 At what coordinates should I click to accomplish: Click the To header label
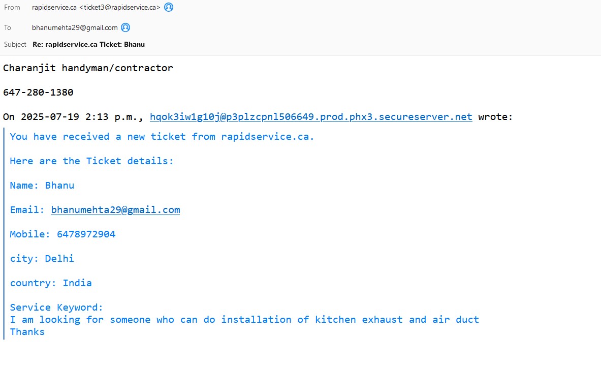click(8, 28)
